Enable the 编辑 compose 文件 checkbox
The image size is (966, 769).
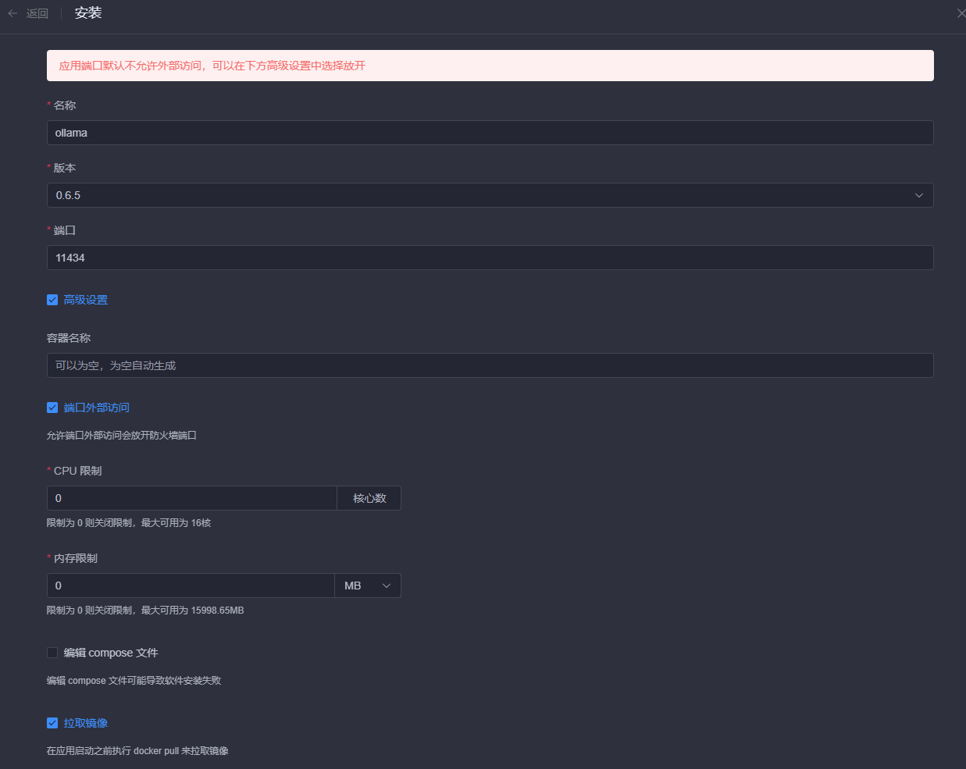click(x=52, y=653)
